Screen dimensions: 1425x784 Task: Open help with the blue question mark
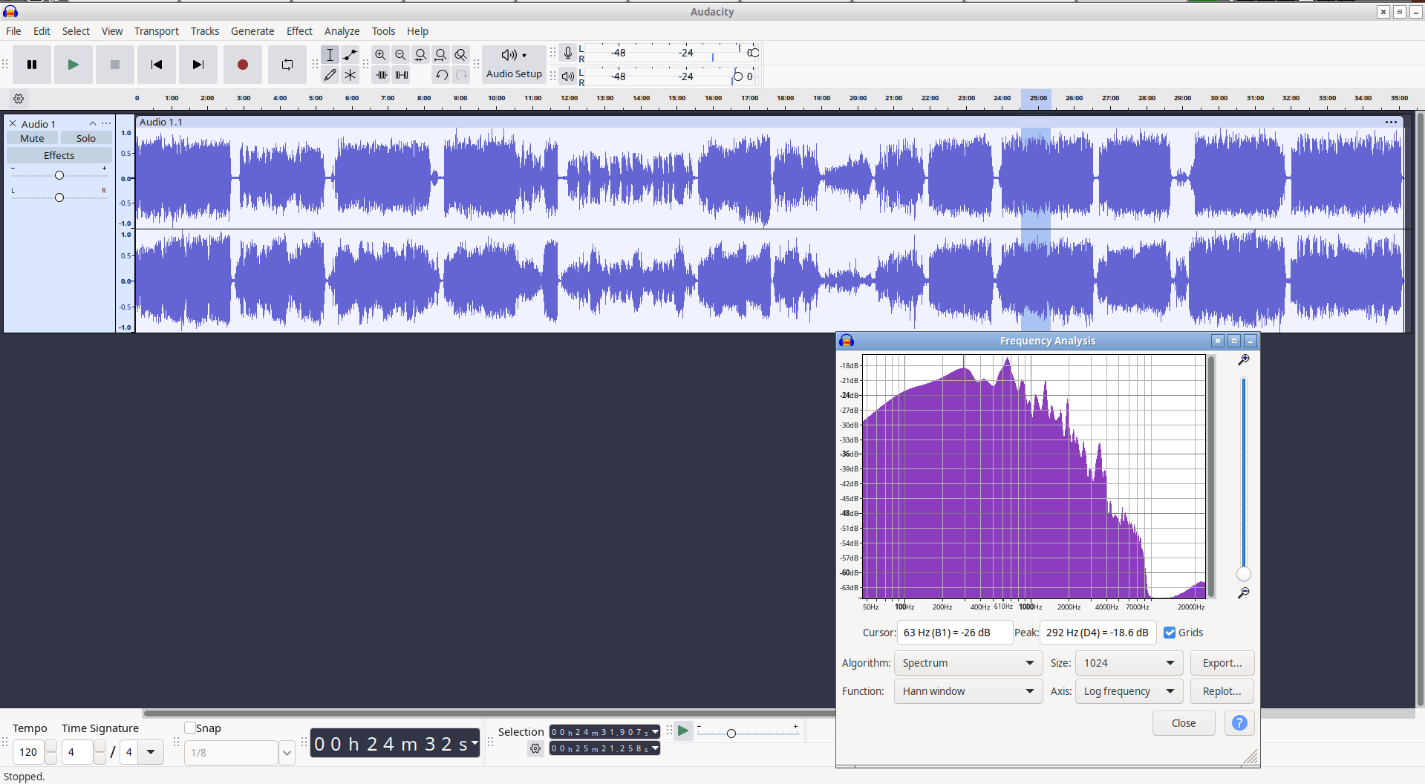pos(1239,723)
